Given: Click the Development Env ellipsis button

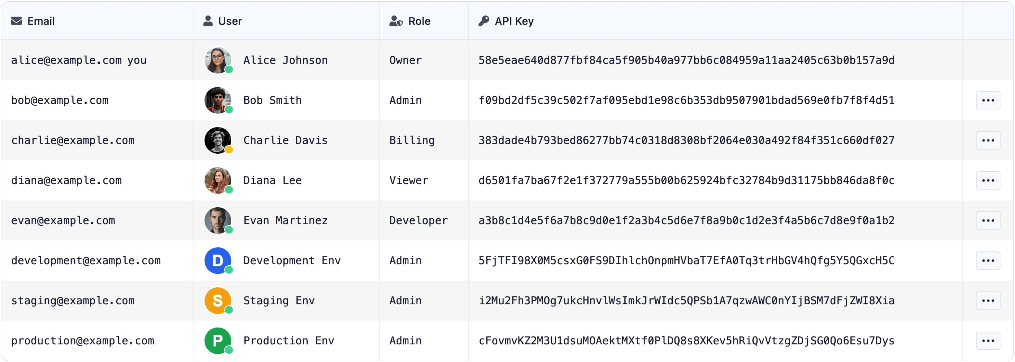Looking at the screenshot, I should click(987, 260).
